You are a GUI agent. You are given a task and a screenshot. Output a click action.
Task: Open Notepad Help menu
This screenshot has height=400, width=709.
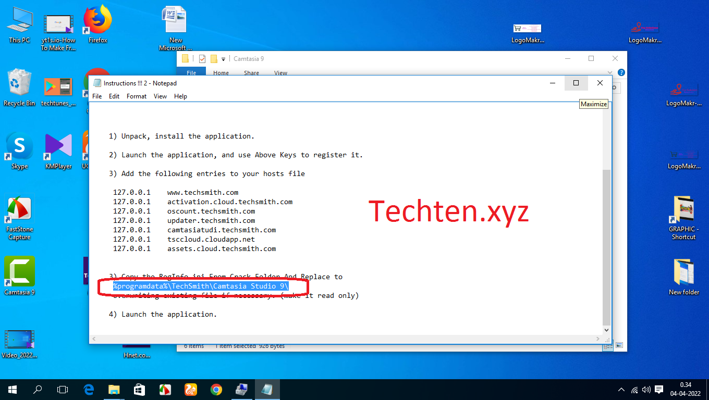pos(180,96)
